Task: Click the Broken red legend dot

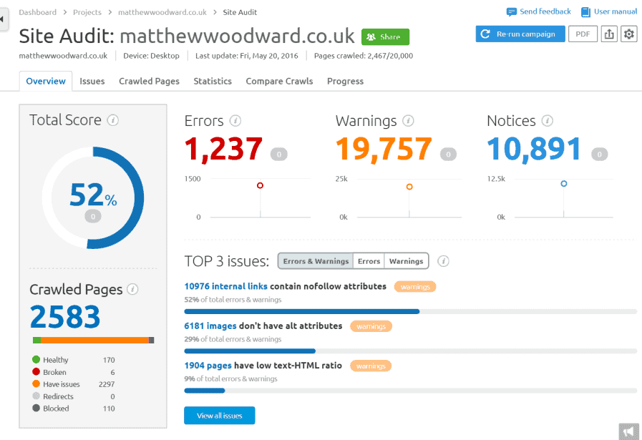Action: click(x=36, y=371)
